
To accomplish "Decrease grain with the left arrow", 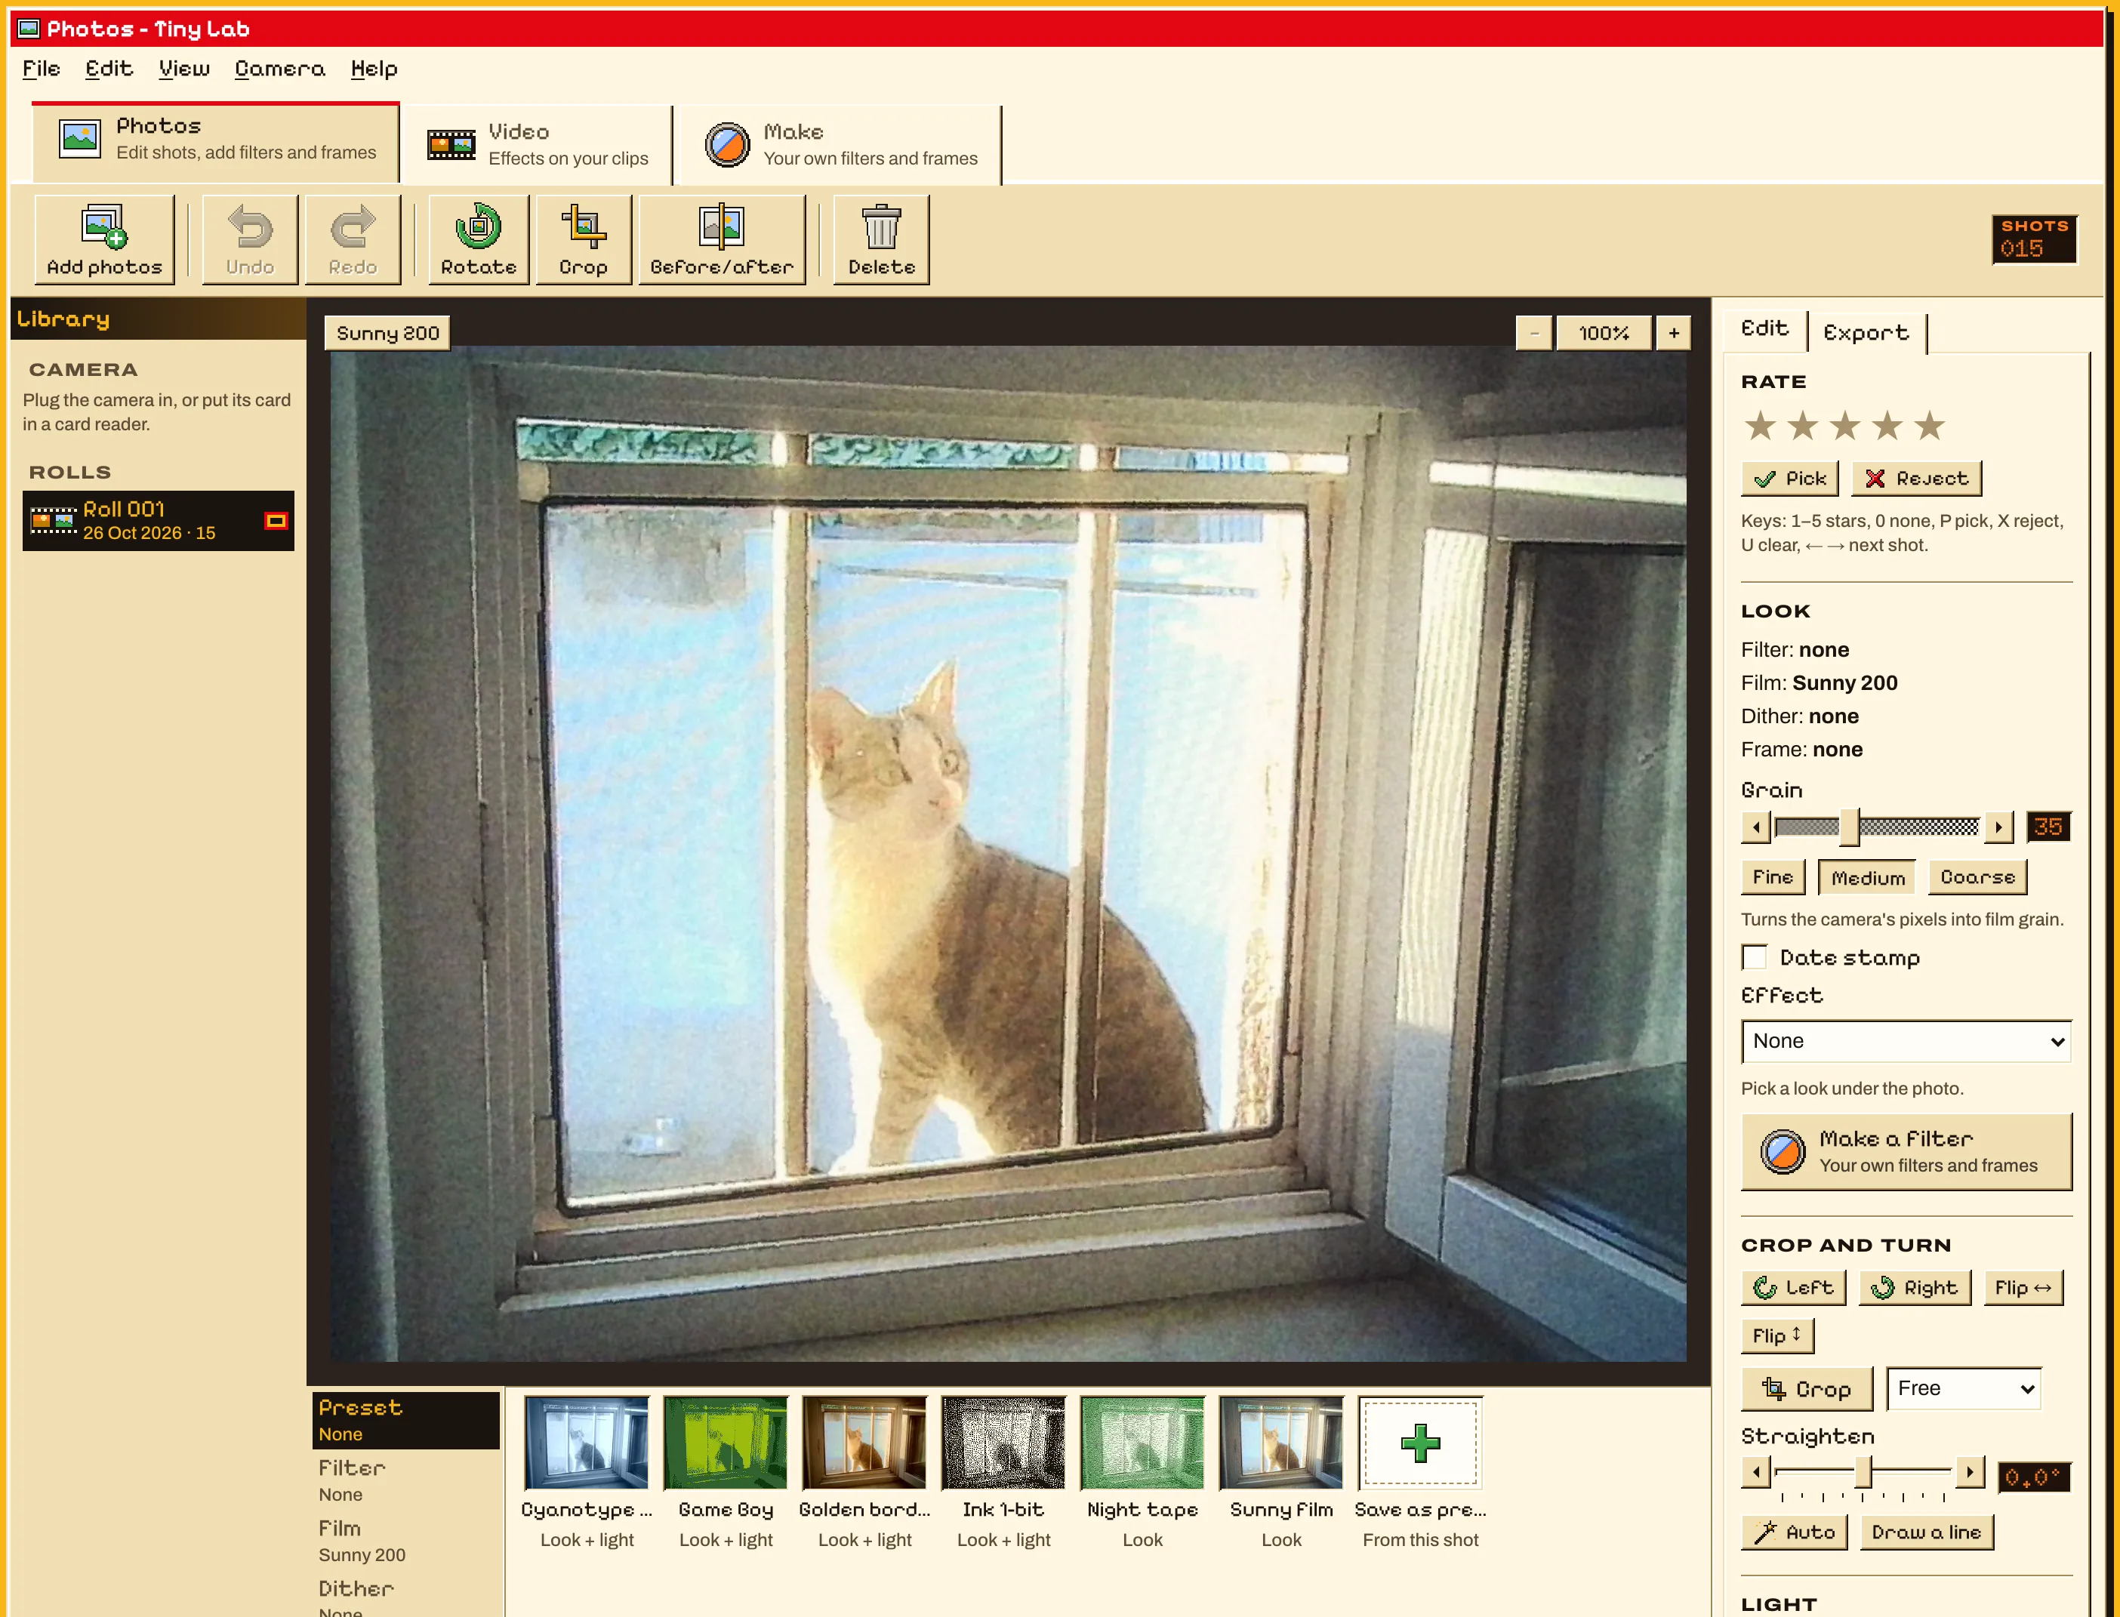I will click(x=1756, y=827).
